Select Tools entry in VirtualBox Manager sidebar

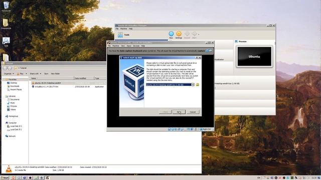127,35
